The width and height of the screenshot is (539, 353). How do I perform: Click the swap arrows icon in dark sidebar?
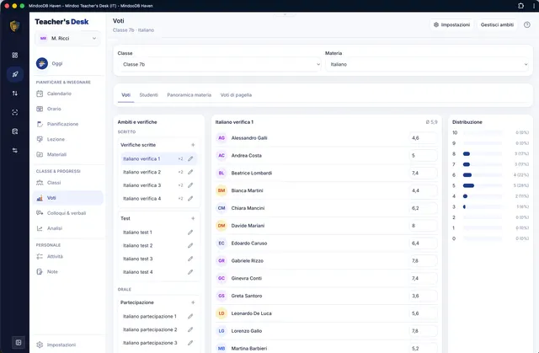point(15,151)
